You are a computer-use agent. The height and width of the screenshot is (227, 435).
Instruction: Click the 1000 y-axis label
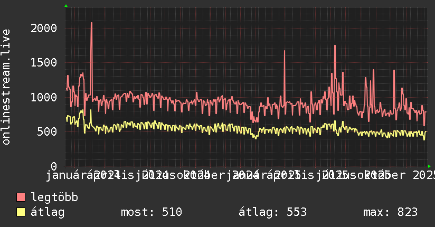click(44, 97)
